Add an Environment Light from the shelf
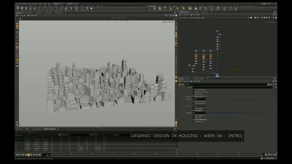 pyautogui.click(x=190, y=9)
